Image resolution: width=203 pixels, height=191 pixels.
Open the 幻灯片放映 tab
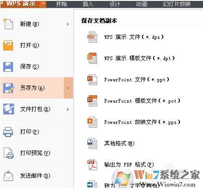point(177,4)
